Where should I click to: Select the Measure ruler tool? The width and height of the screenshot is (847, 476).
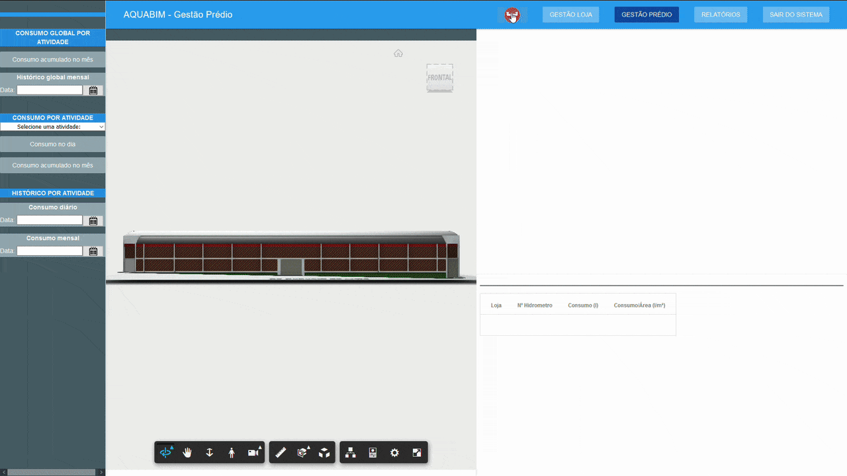click(x=281, y=452)
